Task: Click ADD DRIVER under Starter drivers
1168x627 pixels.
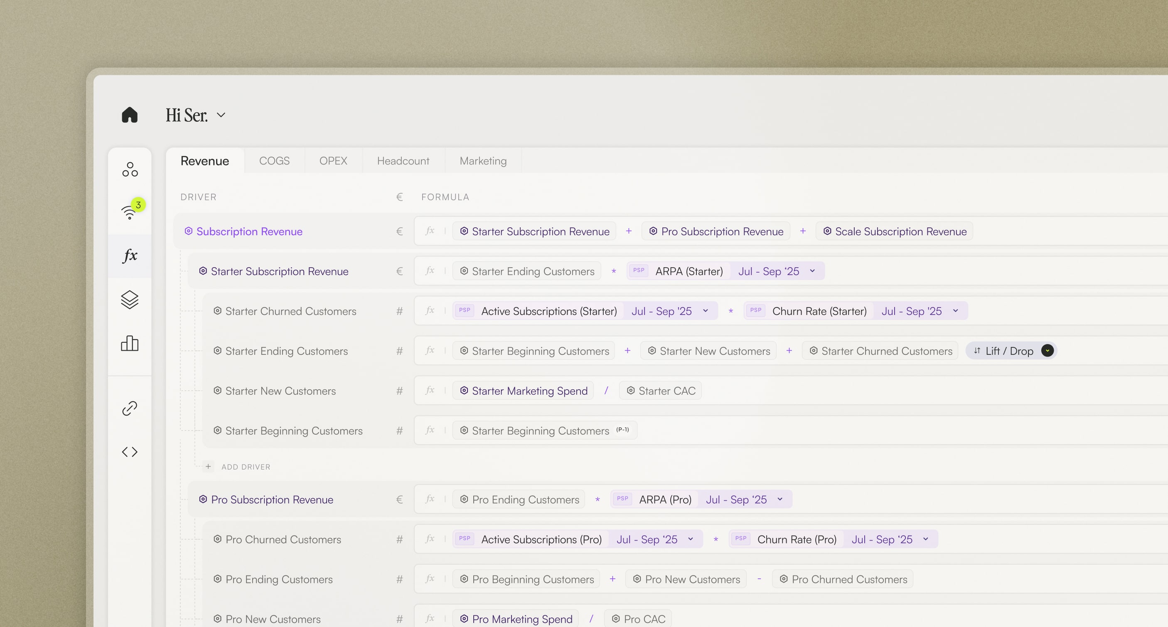Action: [245, 467]
